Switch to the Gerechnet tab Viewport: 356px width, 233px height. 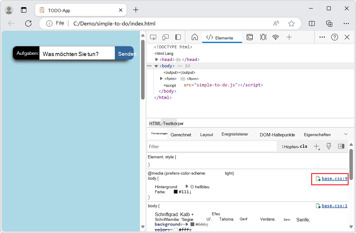[x=180, y=135]
